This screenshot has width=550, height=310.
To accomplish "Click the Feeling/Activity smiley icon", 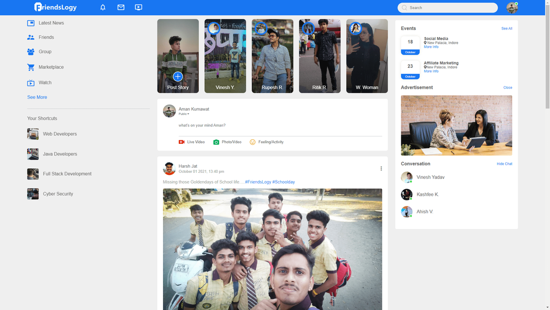I will coord(252,142).
